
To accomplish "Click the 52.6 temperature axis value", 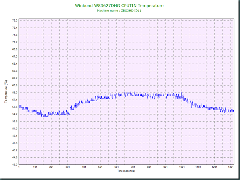I will (x=15, y=121).
